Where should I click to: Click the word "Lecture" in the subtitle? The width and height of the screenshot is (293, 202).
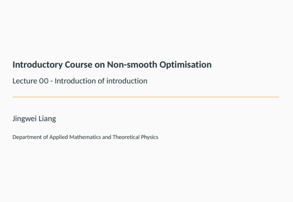pos(25,81)
